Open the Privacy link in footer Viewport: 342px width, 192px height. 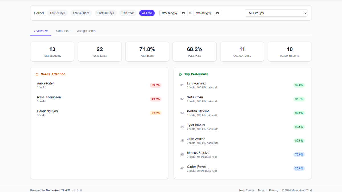(x=274, y=191)
